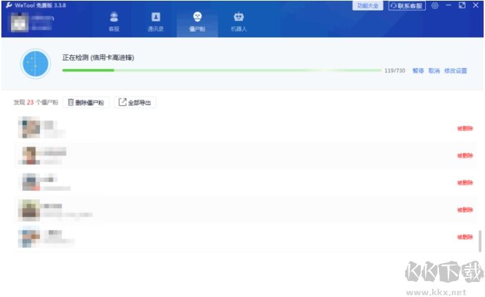Open the 客服 customer service tab
This screenshot has height=297, width=485.
pyautogui.click(x=114, y=21)
